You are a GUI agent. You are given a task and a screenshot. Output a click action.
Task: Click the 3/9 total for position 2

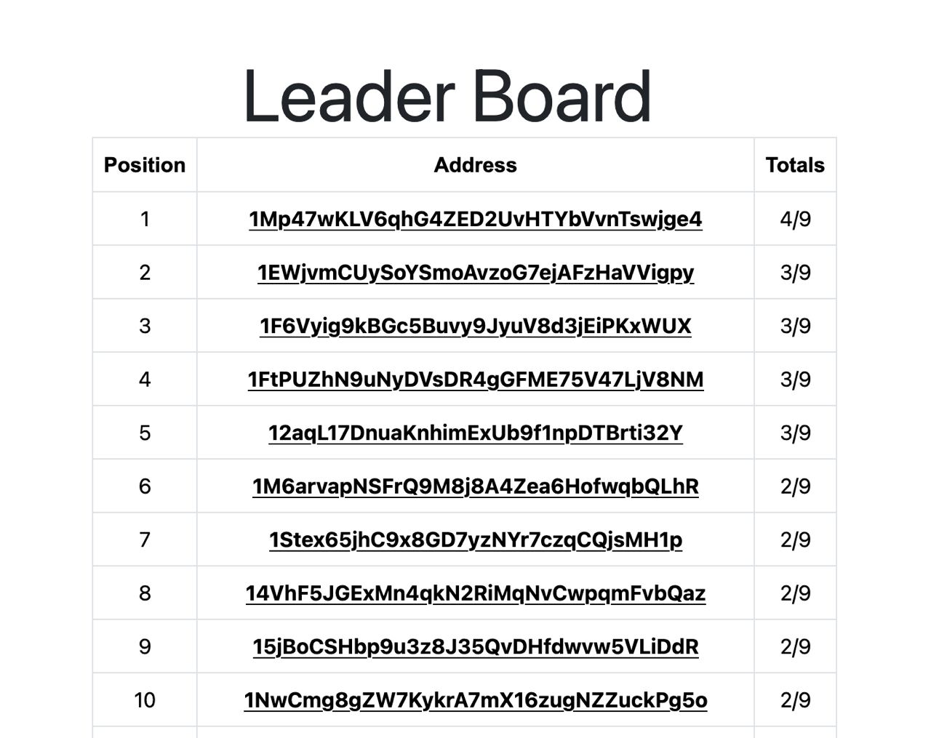point(795,273)
